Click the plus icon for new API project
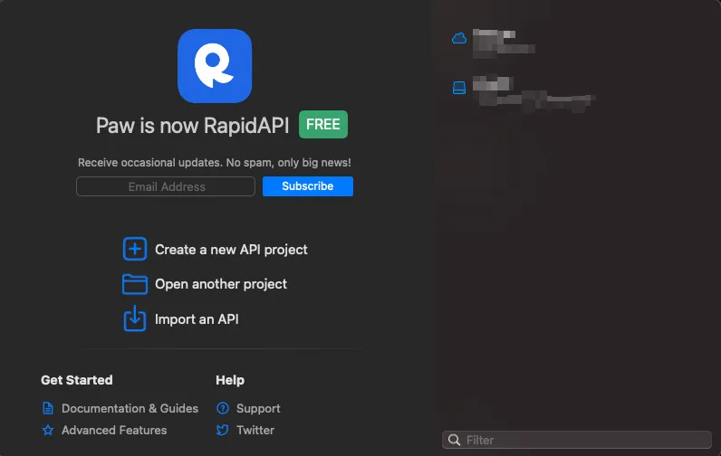This screenshot has height=456, width=721. click(134, 249)
